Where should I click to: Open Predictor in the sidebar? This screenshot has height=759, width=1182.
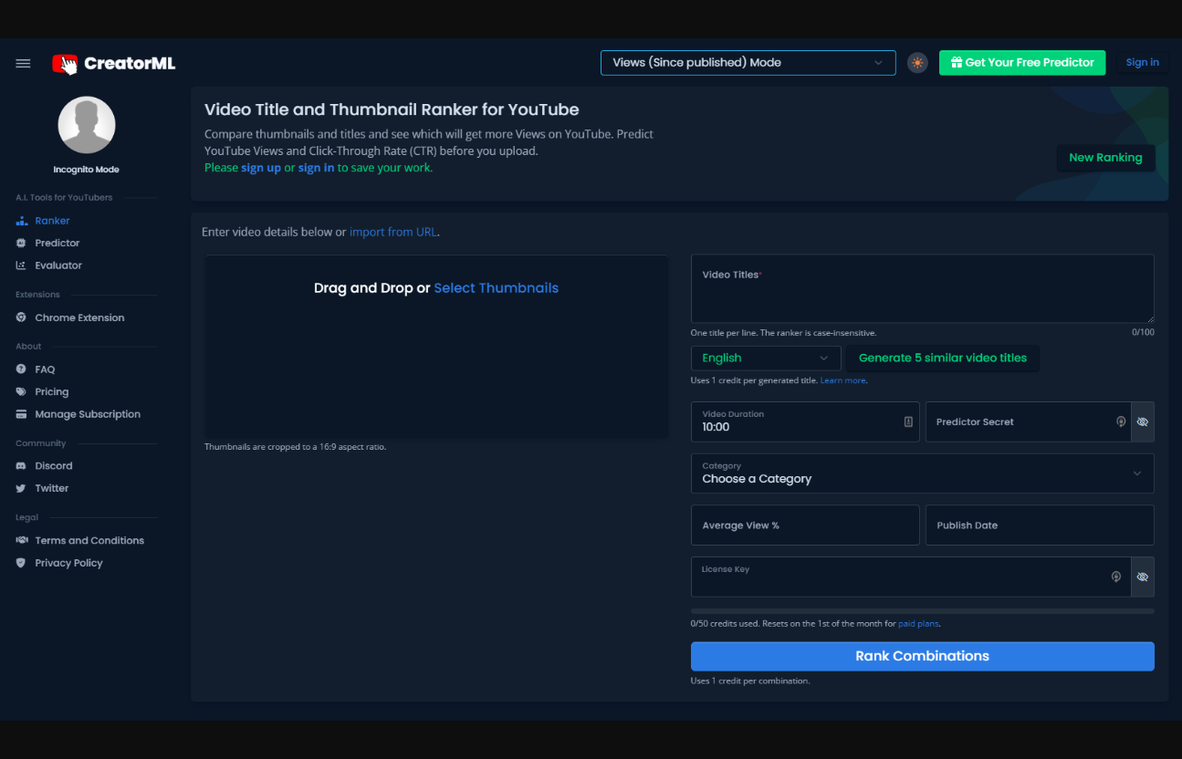click(x=57, y=244)
